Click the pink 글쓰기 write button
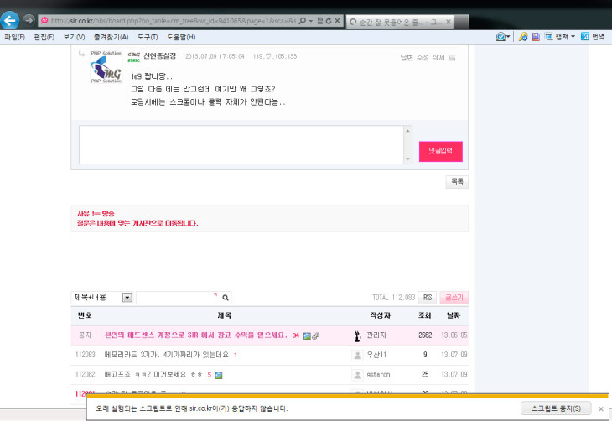This screenshot has width=612, height=421. 454,298
